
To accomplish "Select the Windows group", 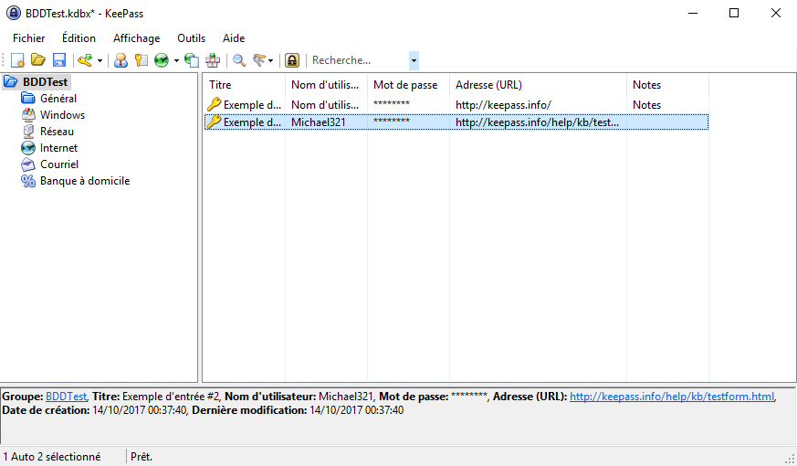I will tap(62, 115).
